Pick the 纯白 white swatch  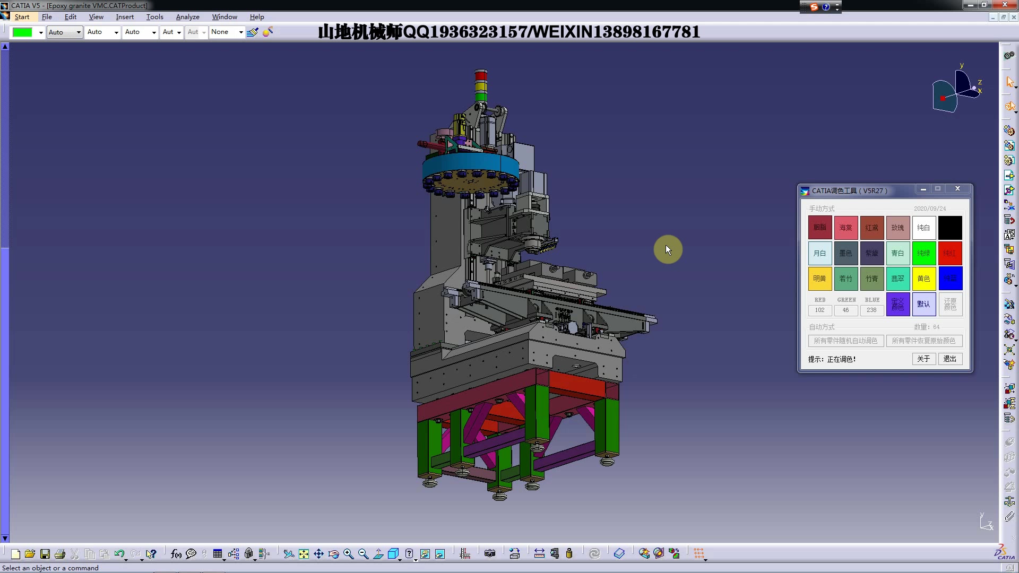pos(923,228)
